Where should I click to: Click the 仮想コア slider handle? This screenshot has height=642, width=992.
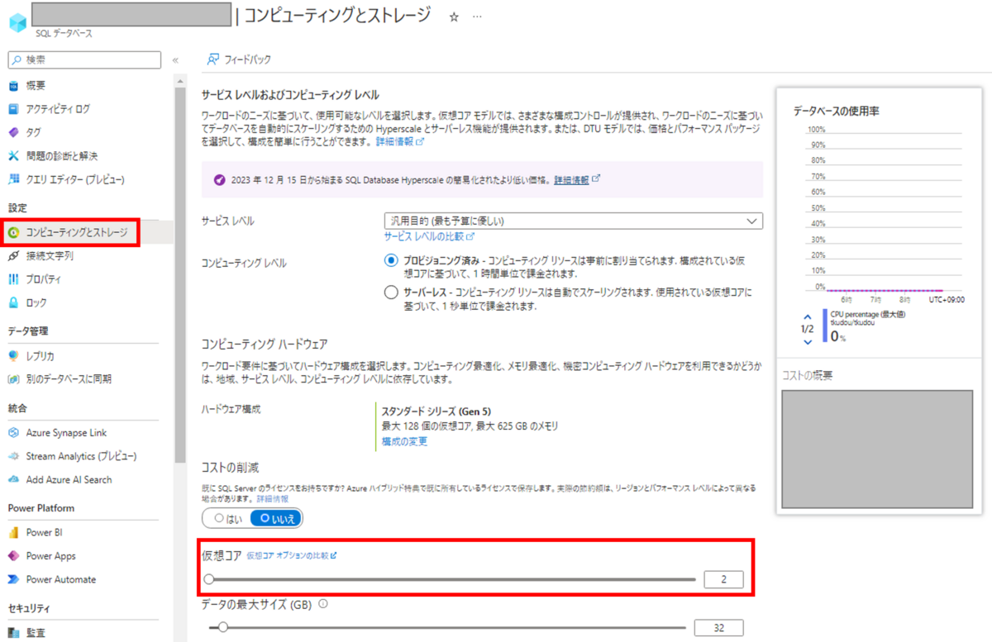pyautogui.click(x=209, y=580)
